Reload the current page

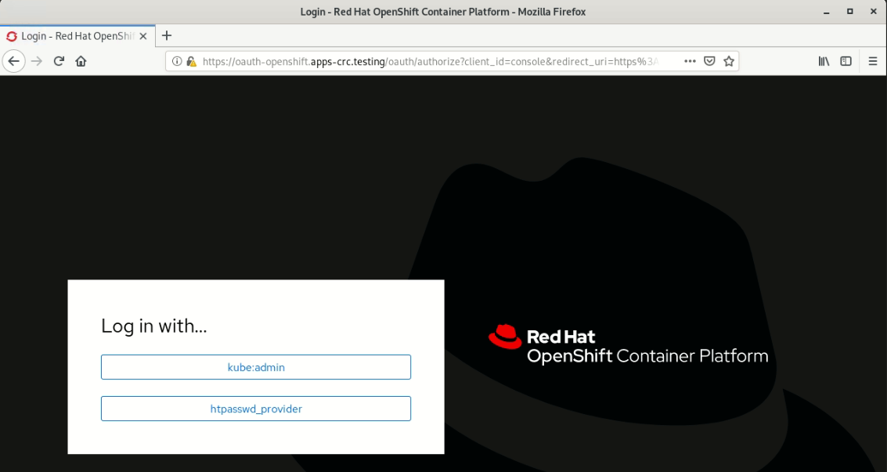[59, 61]
